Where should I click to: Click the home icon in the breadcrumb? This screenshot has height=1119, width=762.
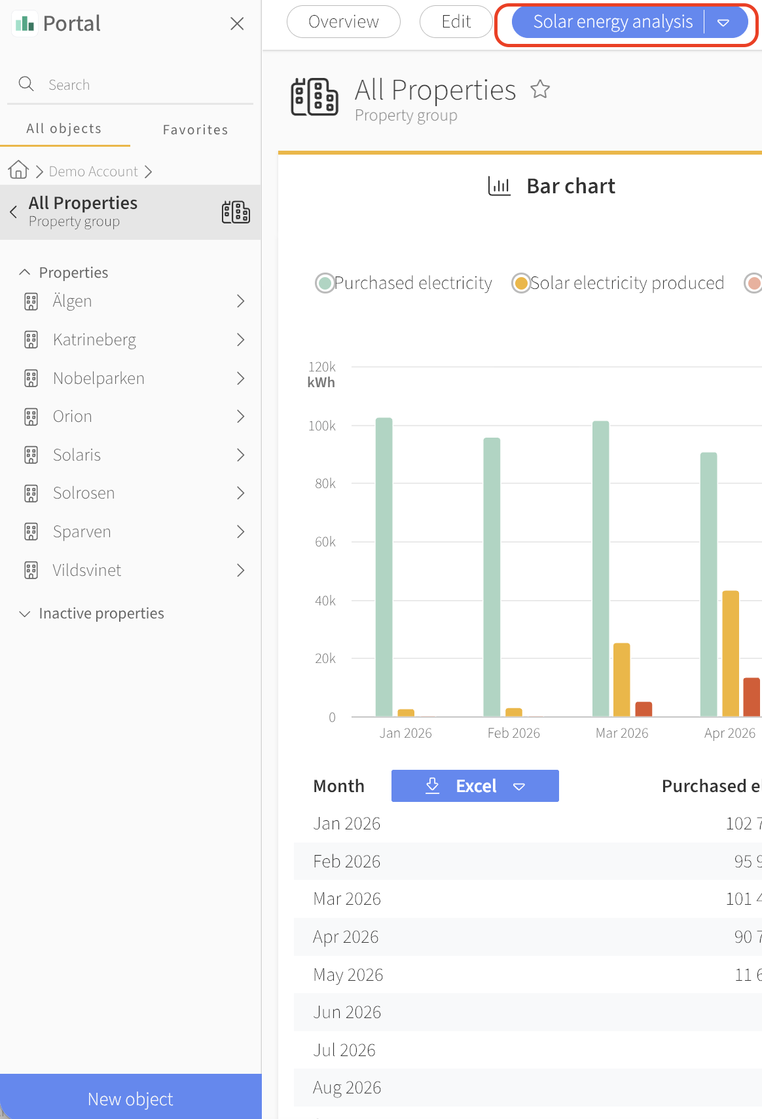point(18,170)
